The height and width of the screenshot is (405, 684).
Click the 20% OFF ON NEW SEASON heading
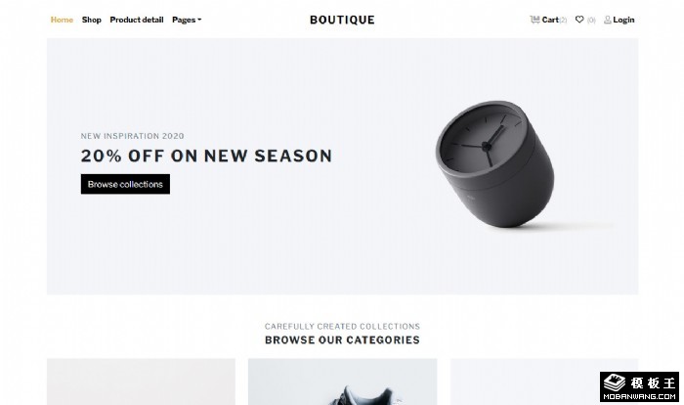tap(206, 156)
